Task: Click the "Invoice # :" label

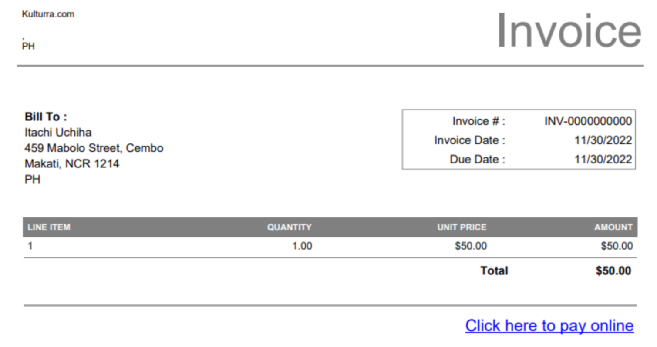Action: [478, 121]
